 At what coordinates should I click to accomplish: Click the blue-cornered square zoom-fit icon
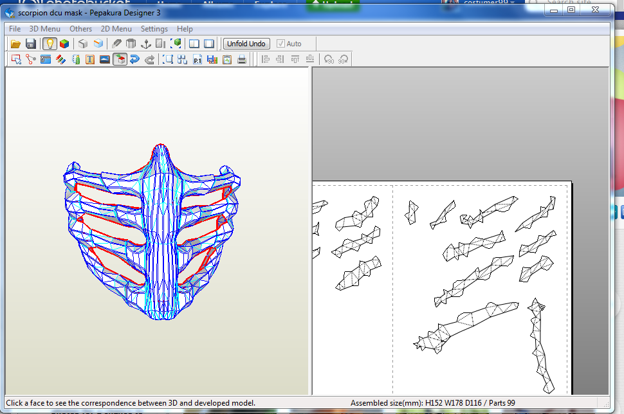click(168, 60)
